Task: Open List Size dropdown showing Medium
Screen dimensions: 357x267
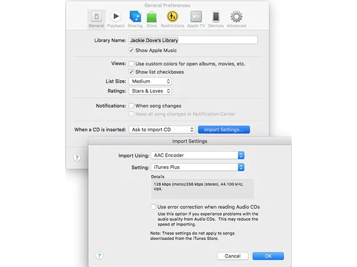Action: coord(150,81)
